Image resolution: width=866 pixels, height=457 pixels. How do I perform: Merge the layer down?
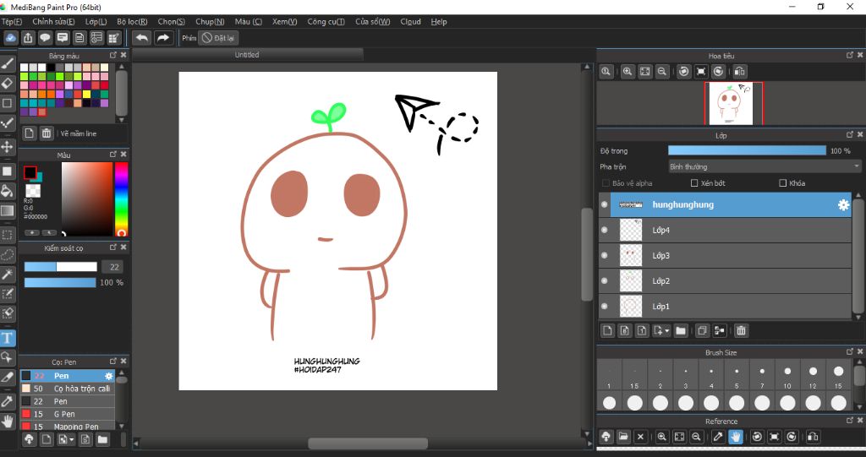click(719, 330)
